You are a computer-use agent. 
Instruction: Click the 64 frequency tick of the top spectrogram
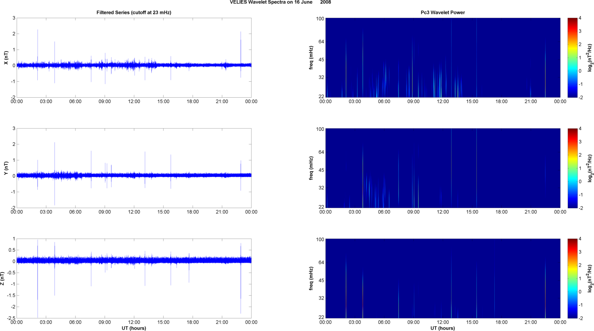pos(321,42)
